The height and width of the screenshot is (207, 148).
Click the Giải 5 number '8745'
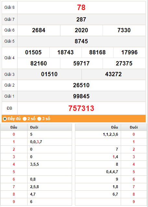pyautogui.click(x=81, y=41)
